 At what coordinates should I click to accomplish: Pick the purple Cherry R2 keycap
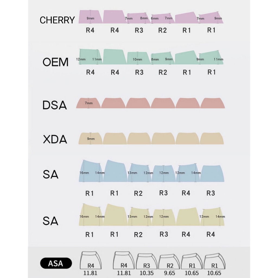pos(163,18)
